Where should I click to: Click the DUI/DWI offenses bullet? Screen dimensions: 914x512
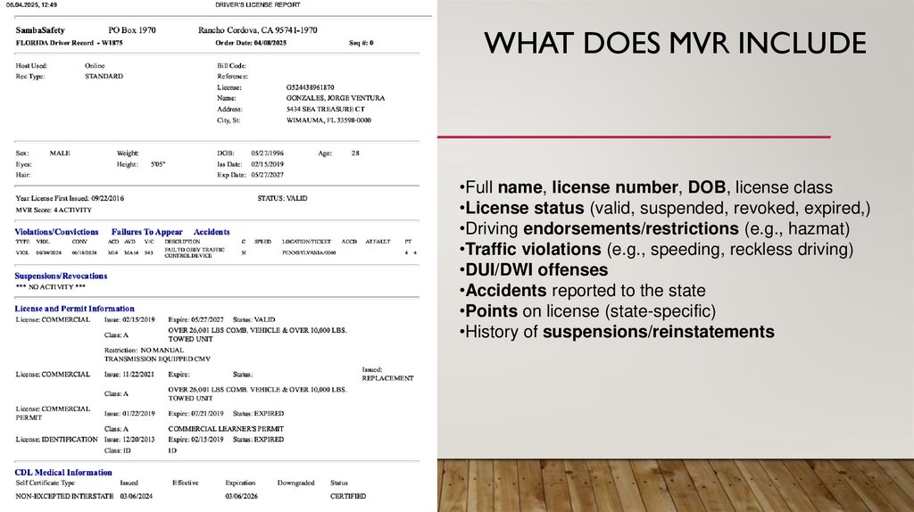(534, 269)
